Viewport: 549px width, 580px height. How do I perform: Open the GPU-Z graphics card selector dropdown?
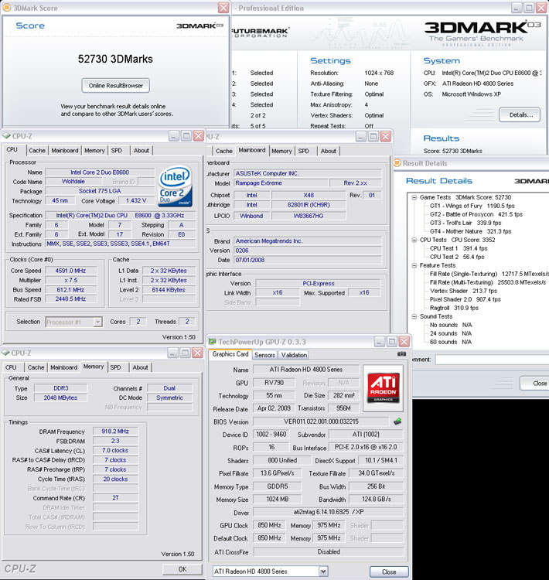coord(323,571)
